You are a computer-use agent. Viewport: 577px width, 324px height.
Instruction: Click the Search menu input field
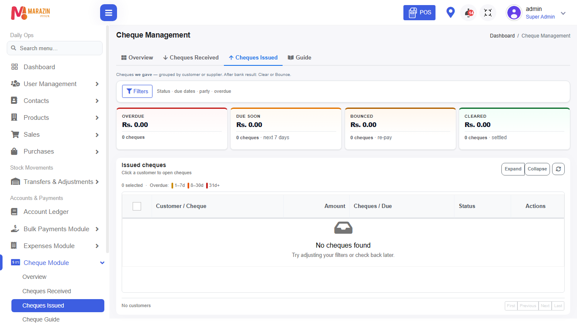tap(54, 48)
